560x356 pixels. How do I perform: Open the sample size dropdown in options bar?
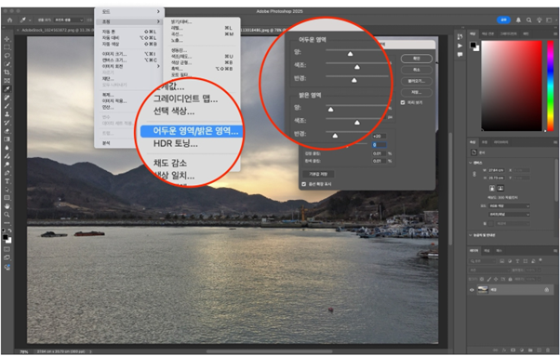[x=69, y=20]
